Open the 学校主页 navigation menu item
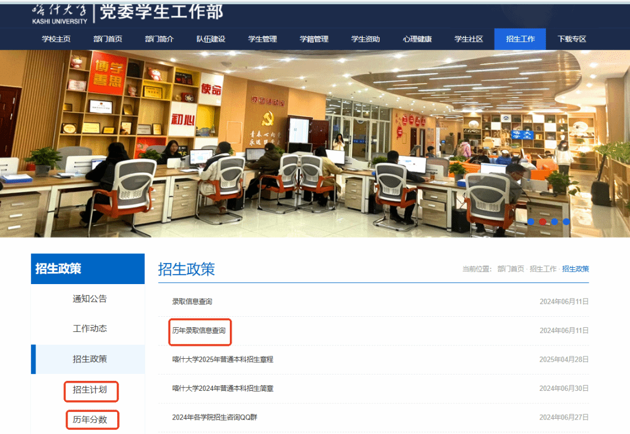630x434 pixels. tap(56, 39)
